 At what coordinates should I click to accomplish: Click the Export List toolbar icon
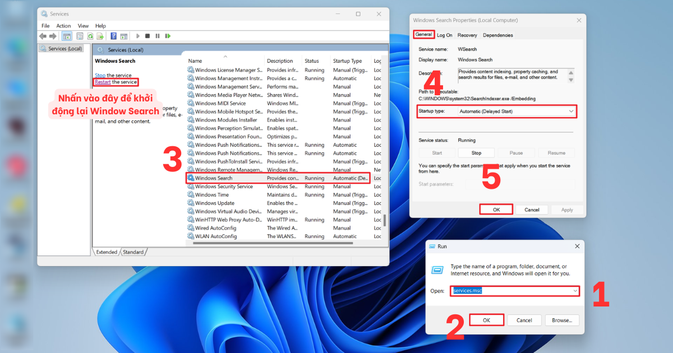[100, 36]
